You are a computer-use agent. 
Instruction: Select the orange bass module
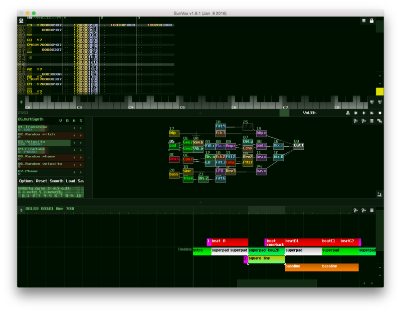click(174, 175)
